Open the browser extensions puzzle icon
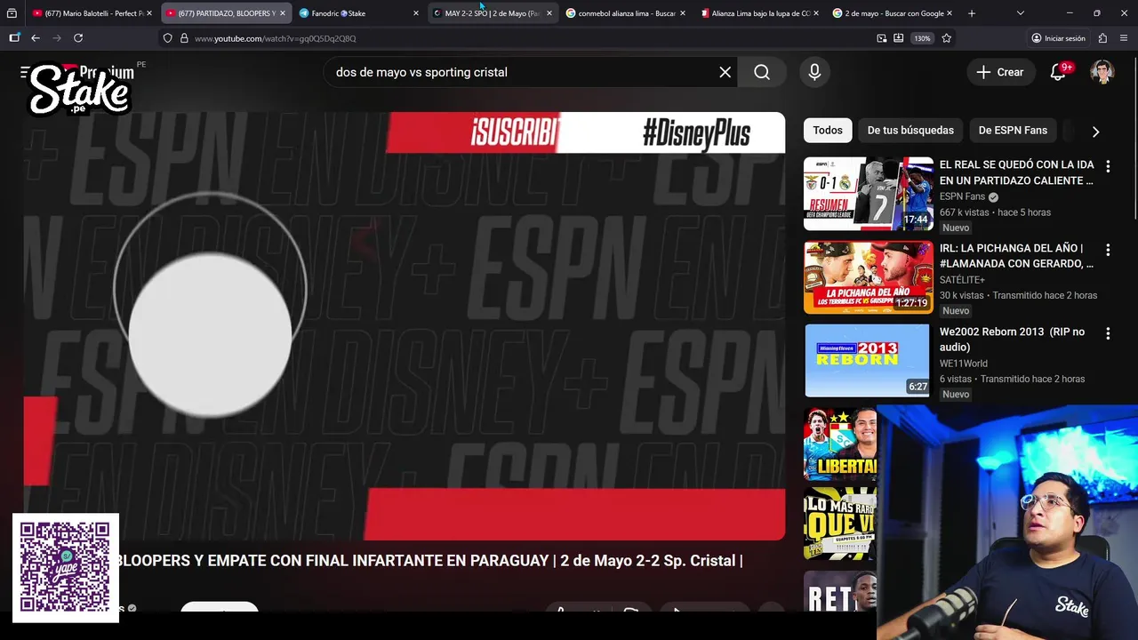The image size is (1138, 640). [x=1102, y=38]
